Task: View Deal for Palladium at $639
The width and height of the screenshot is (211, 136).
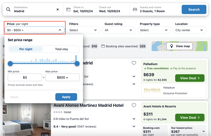Action: click(190, 78)
